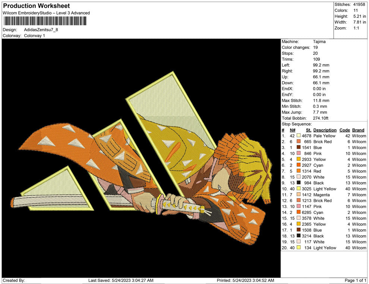Click the 'Printed: 5/24/2023 3:04:52 AM' text
This screenshot has height=284, width=369.
(246, 280)
